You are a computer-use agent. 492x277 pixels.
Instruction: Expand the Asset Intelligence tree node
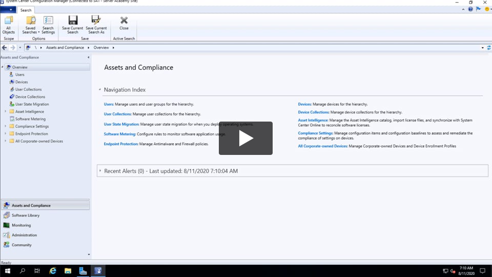pyautogui.click(x=5, y=111)
